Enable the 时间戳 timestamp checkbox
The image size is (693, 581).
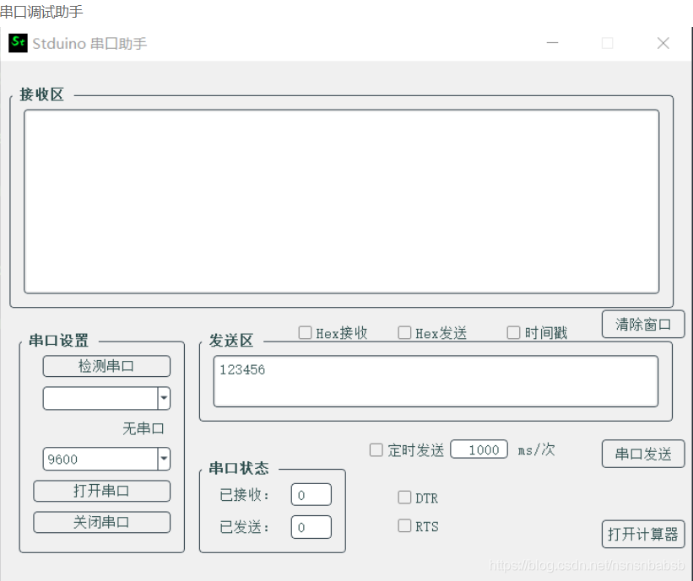513,332
